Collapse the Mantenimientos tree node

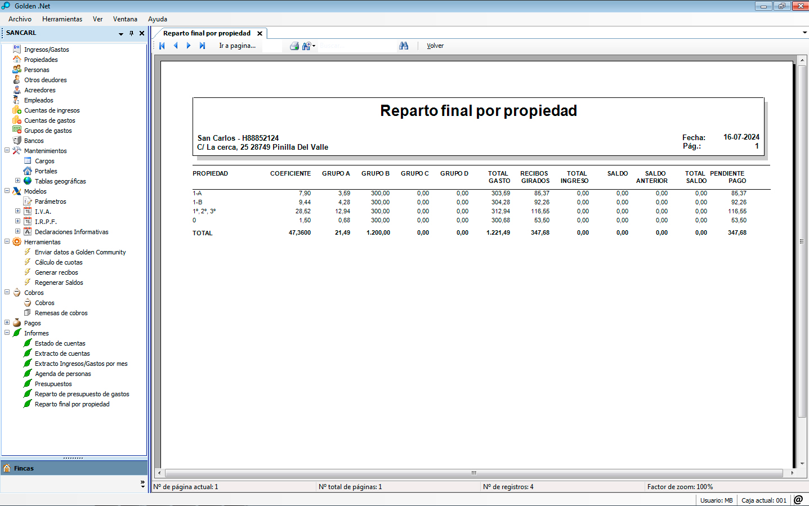pyautogui.click(x=7, y=150)
